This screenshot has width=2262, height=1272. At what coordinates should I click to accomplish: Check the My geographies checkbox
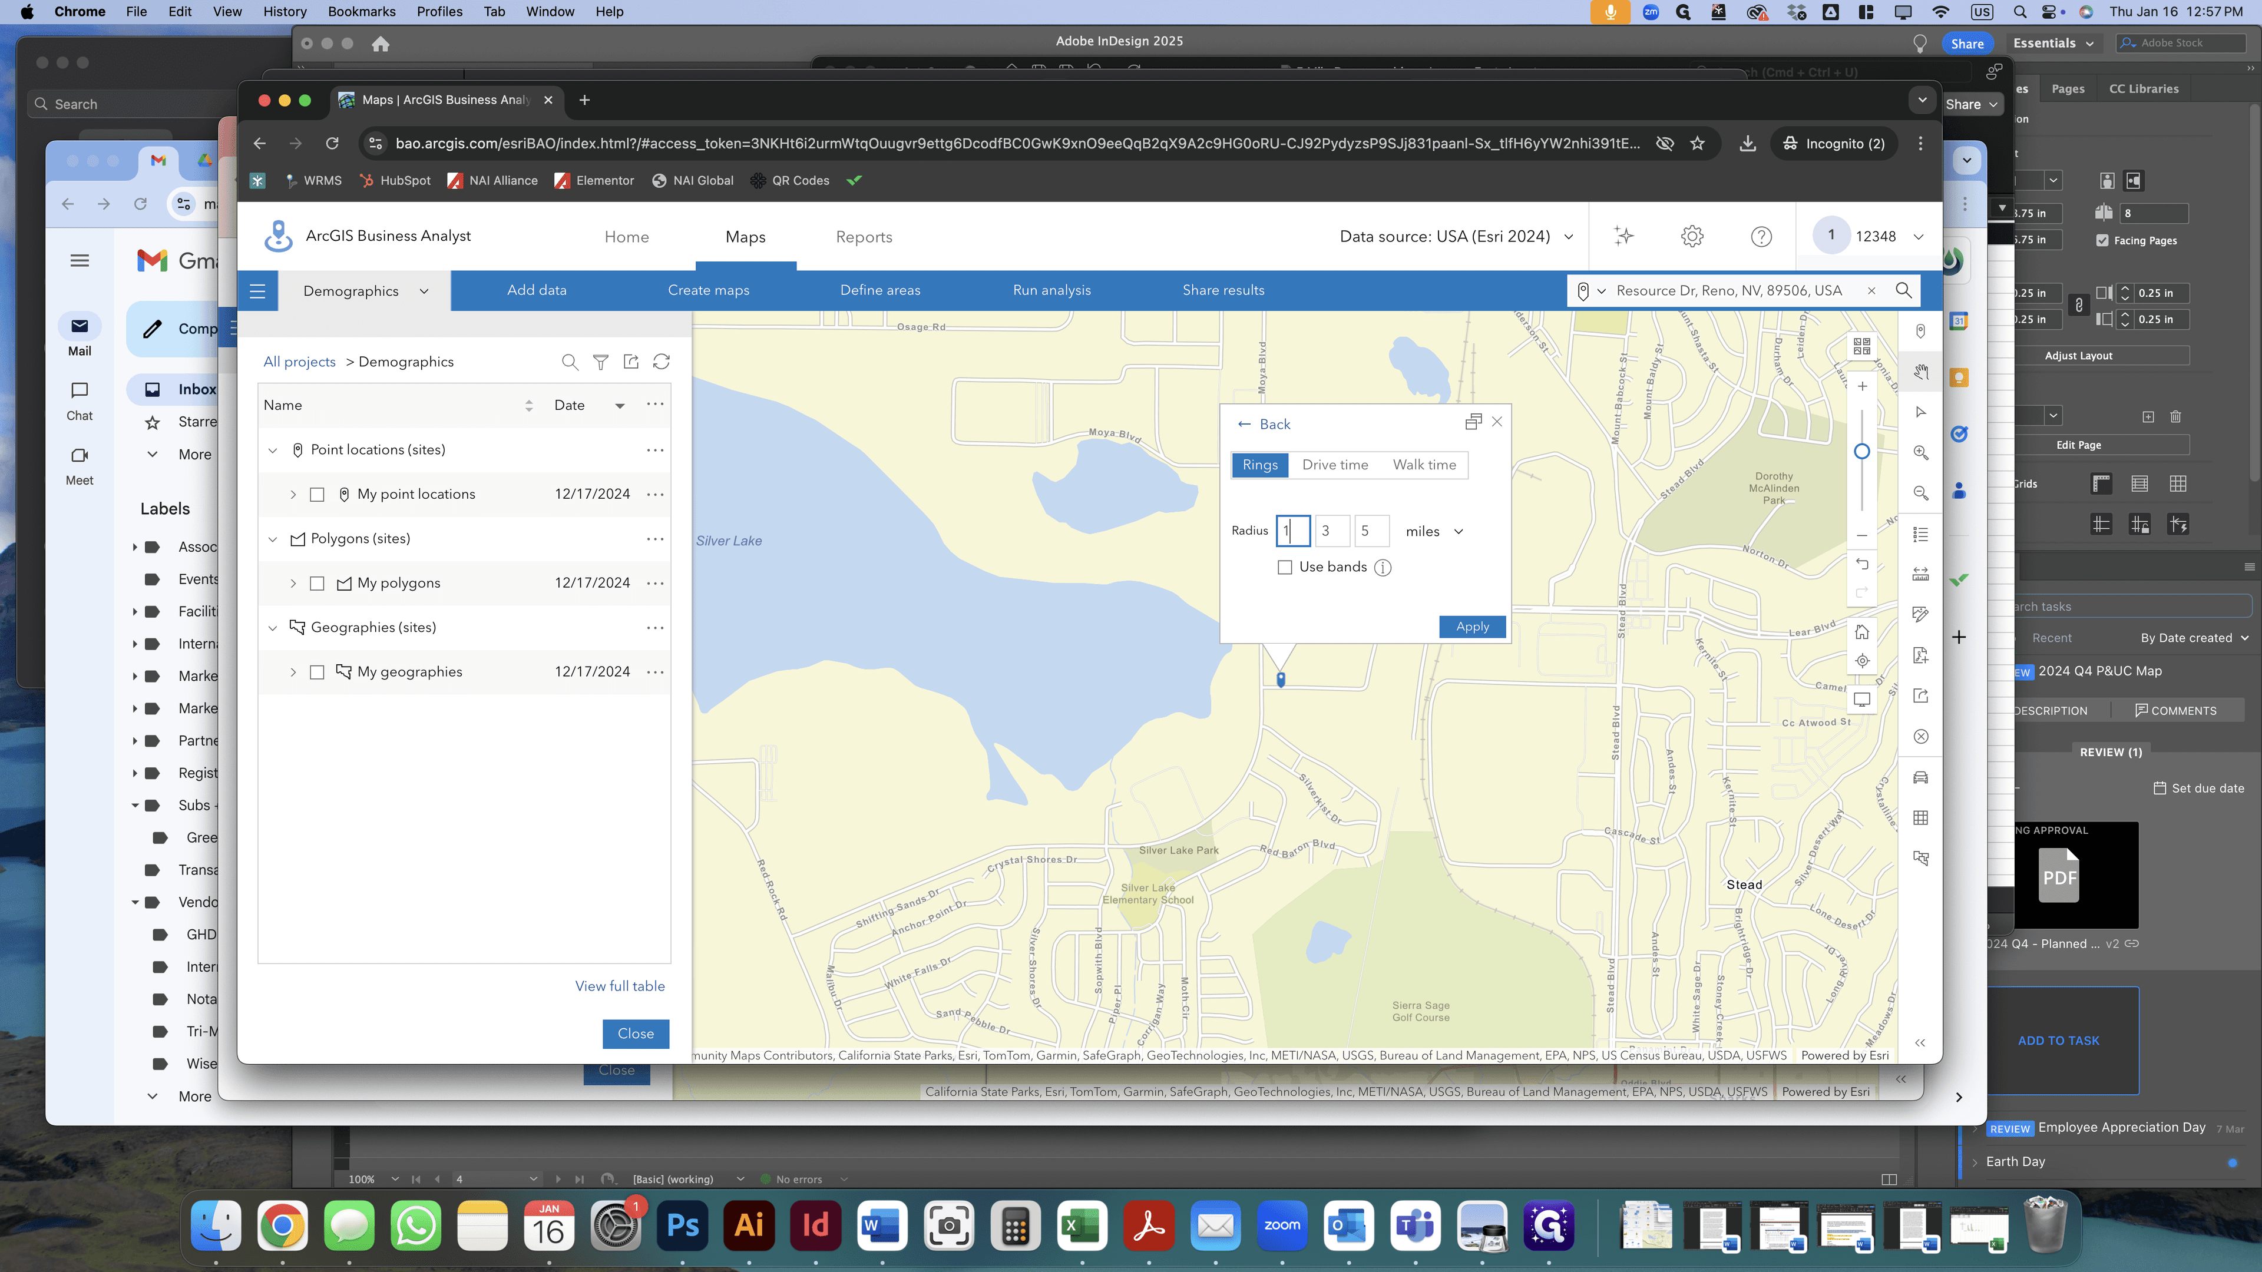[317, 671]
